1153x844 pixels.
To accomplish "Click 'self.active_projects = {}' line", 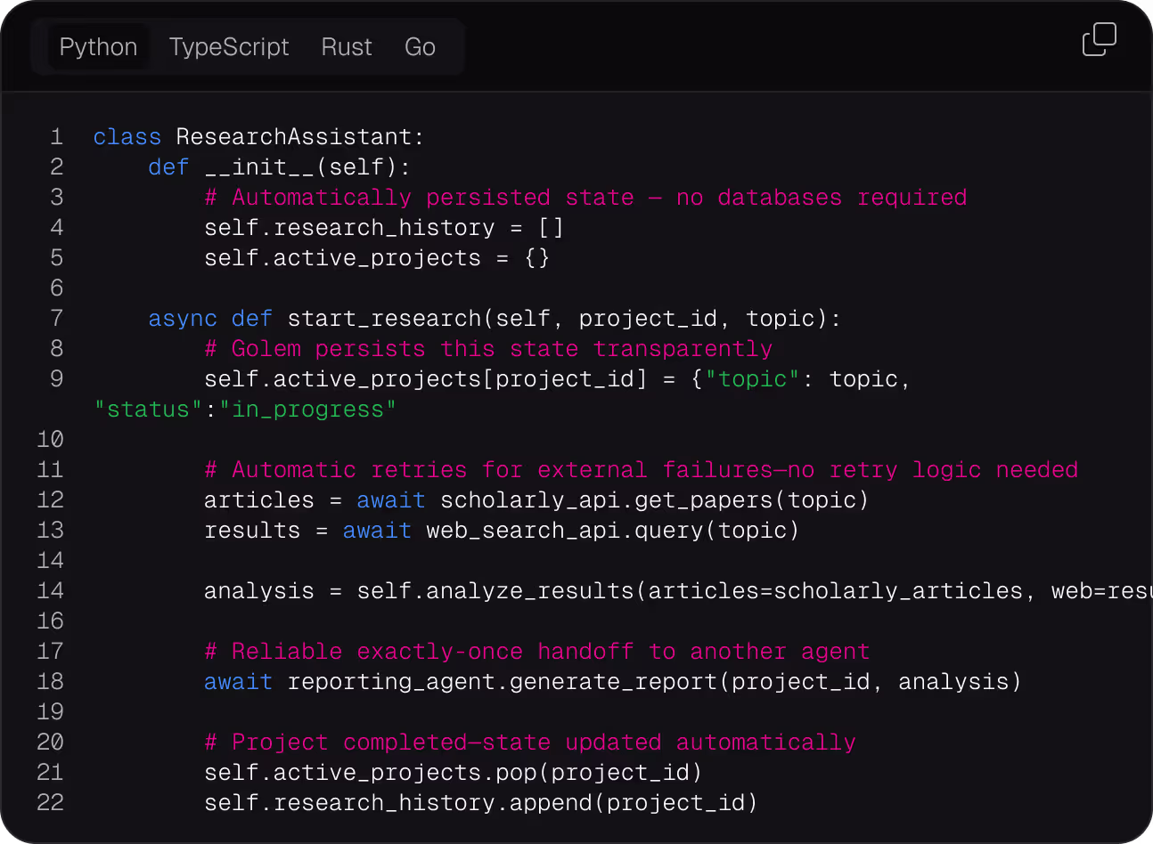I will click(377, 258).
